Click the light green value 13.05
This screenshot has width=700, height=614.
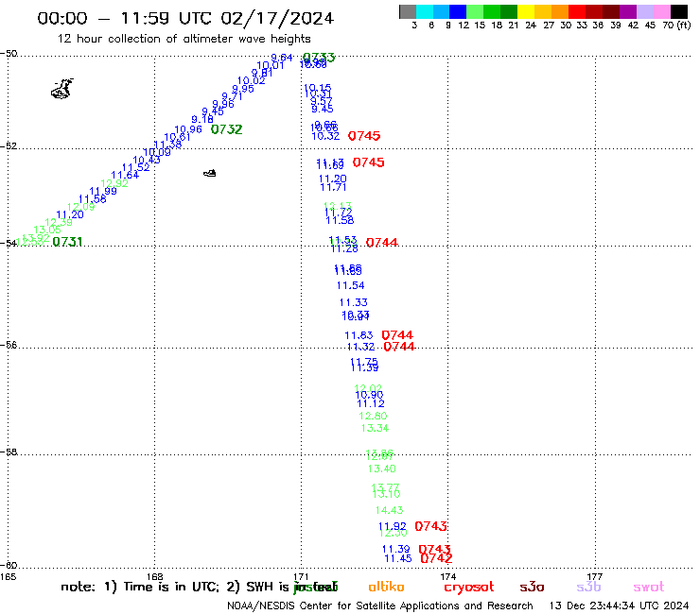pos(47,230)
